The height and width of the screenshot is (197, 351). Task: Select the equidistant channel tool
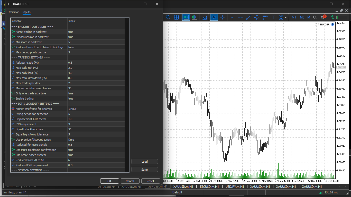pyautogui.click(x=257, y=17)
